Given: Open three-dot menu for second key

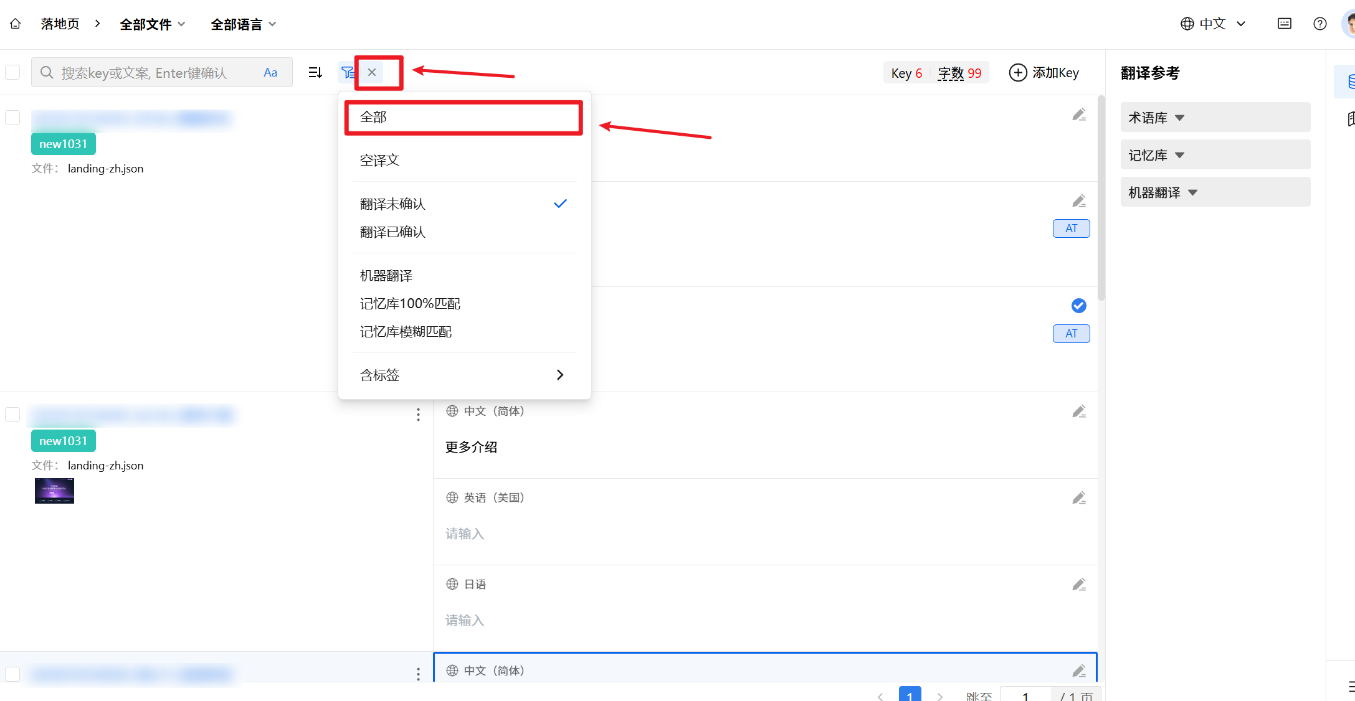Looking at the screenshot, I should pos(418,415).
